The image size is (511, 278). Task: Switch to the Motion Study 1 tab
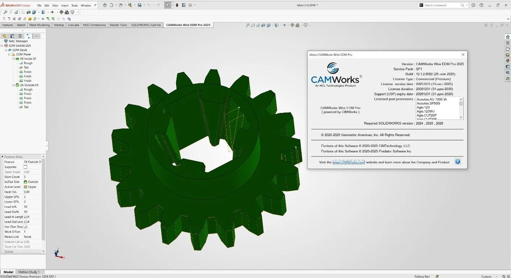[29, 272]
